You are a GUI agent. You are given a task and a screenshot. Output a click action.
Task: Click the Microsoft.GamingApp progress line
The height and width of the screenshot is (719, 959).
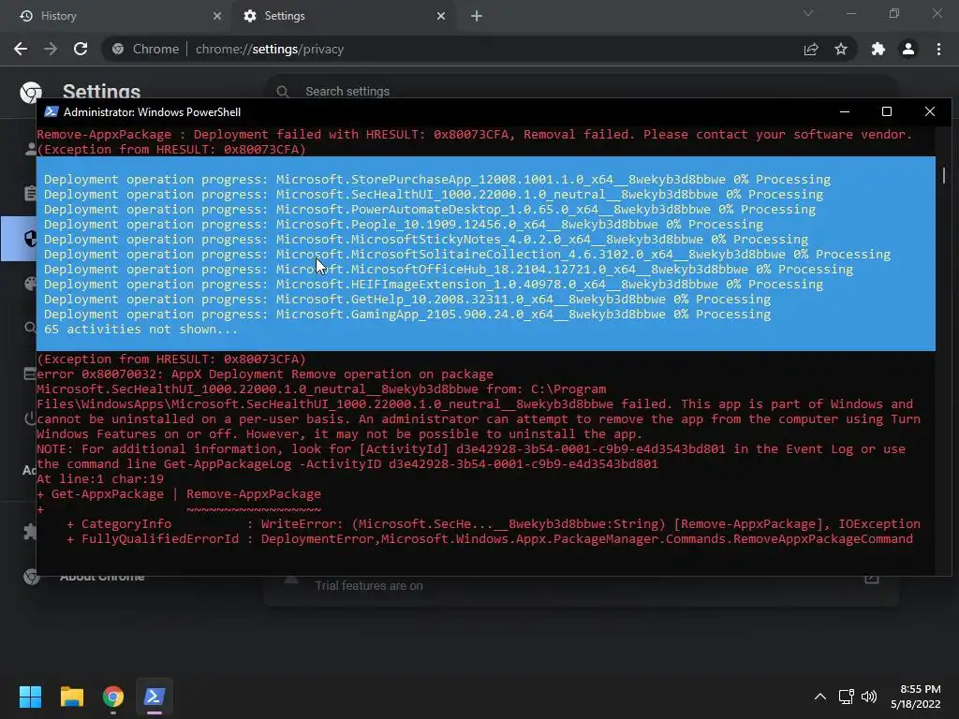(407, 315)
